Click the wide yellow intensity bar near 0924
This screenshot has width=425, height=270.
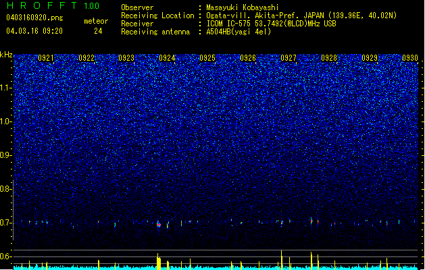point(159,262)
